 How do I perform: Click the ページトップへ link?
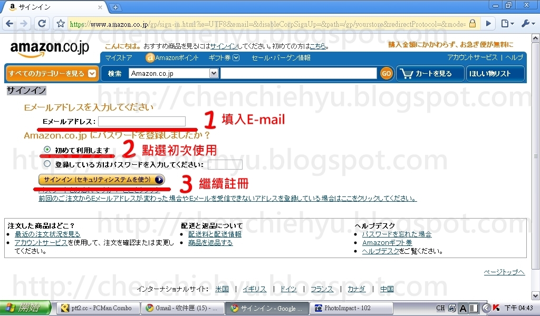(504, 272)
